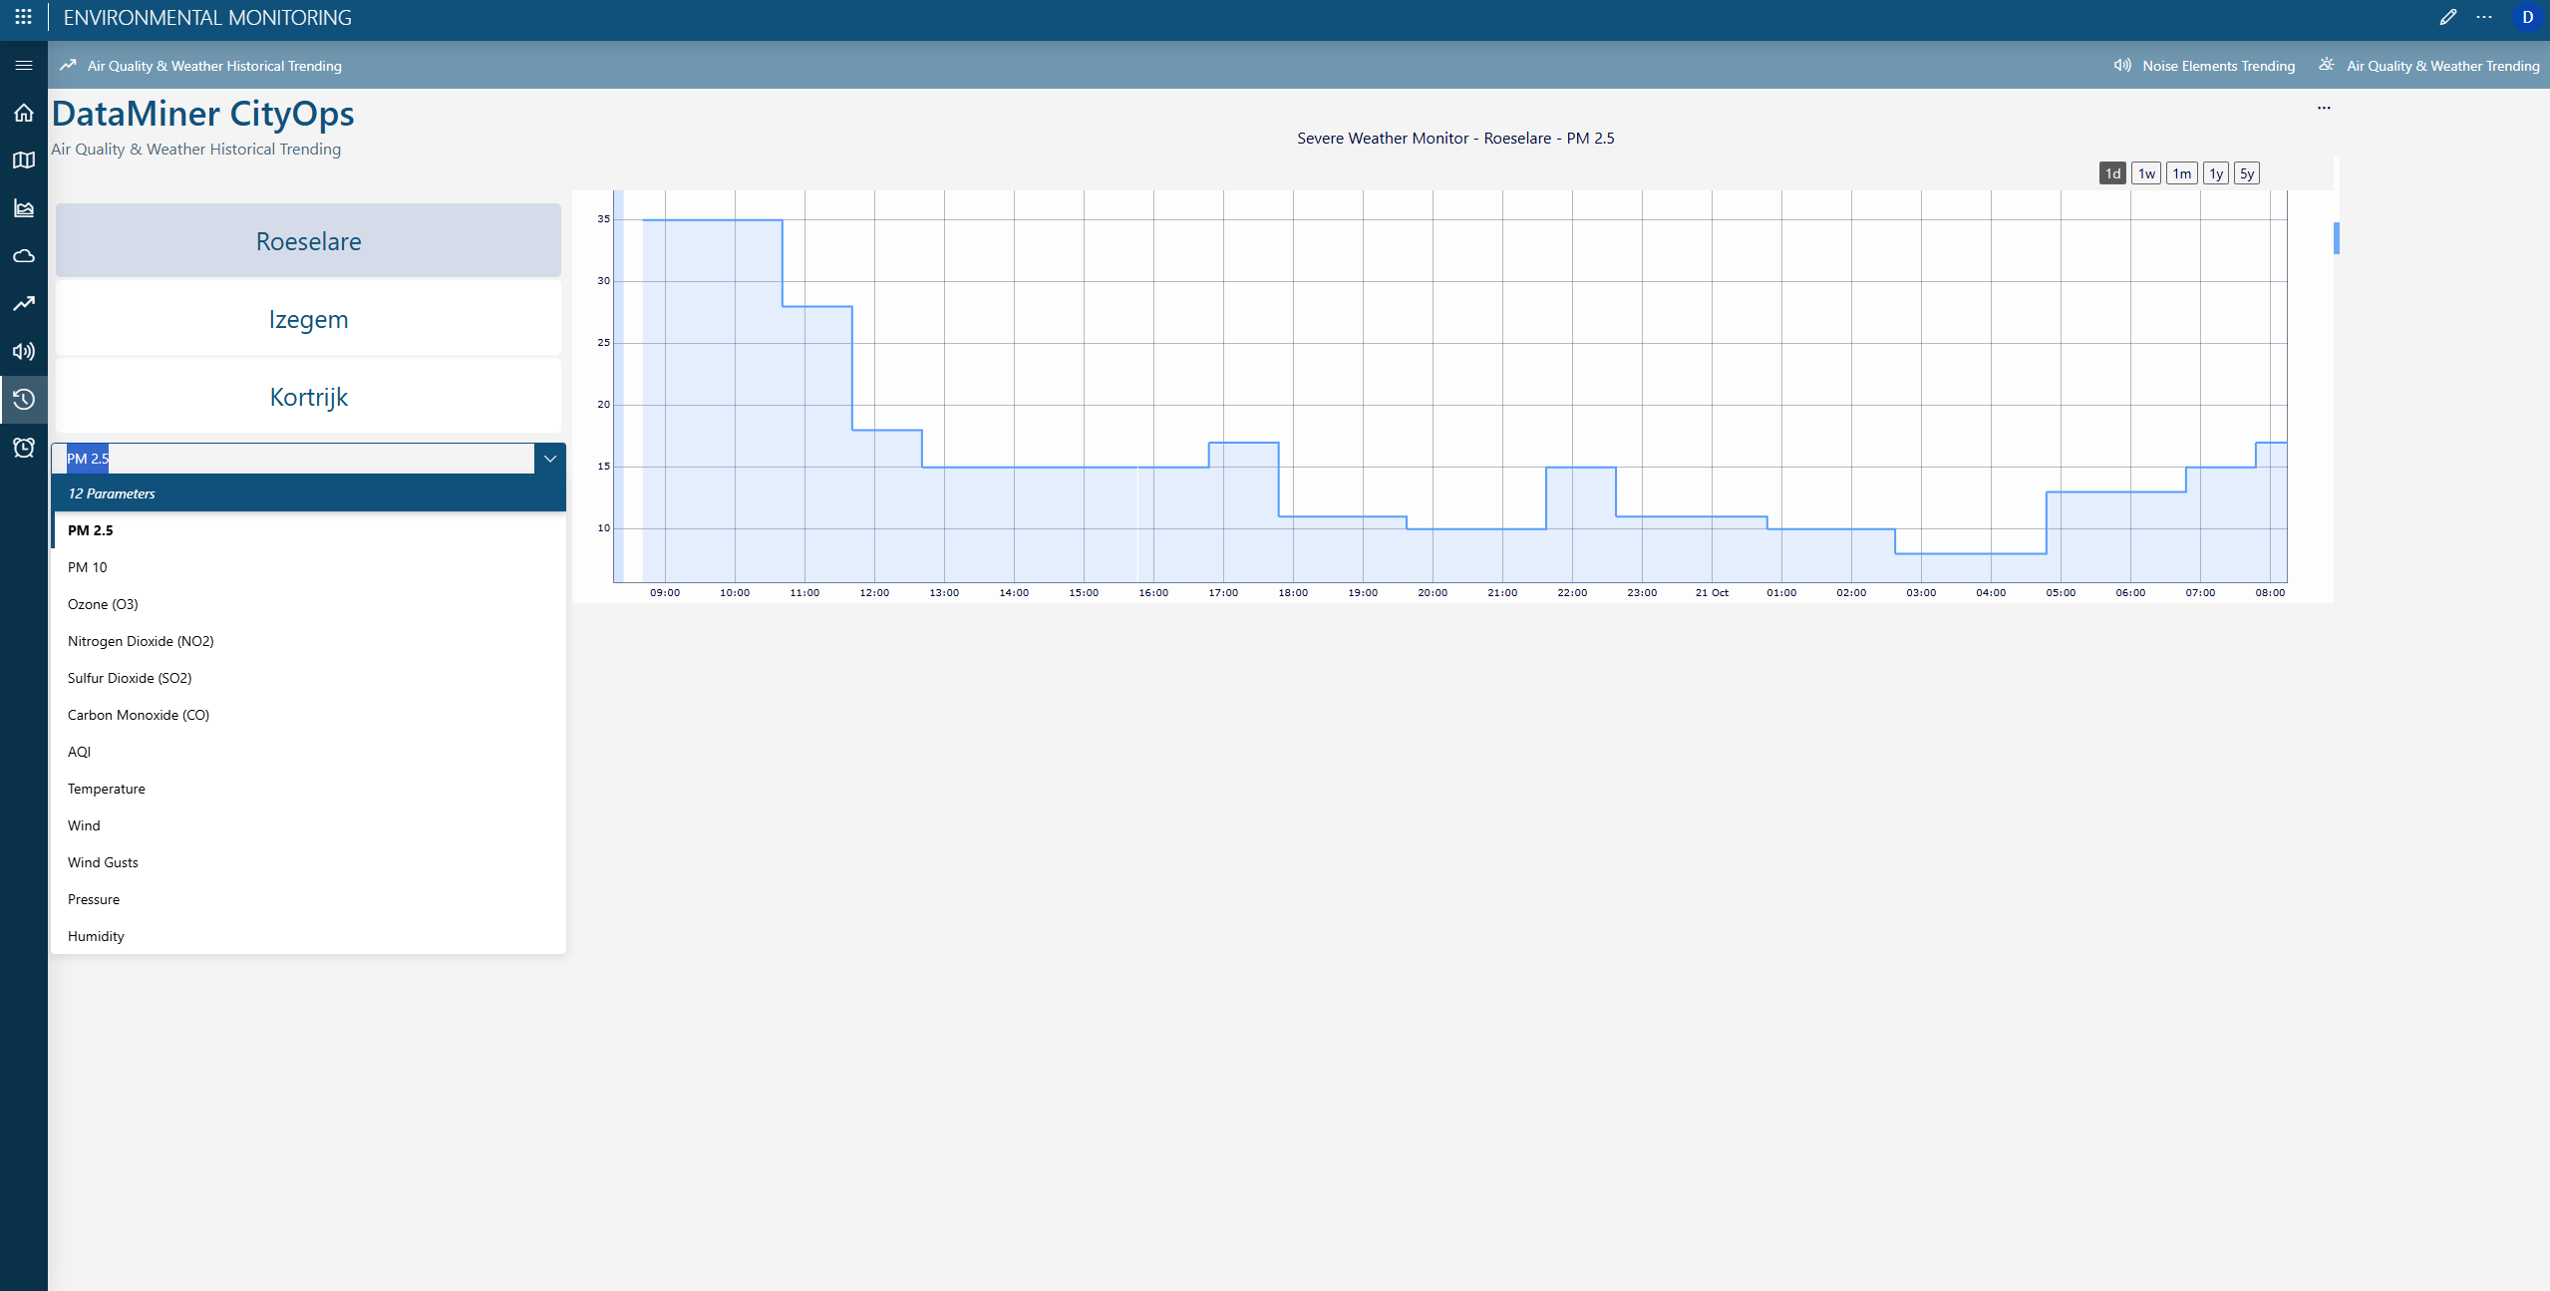Open the cloud weather sidebar icon

pyautogui.click(x=24, y=256)
